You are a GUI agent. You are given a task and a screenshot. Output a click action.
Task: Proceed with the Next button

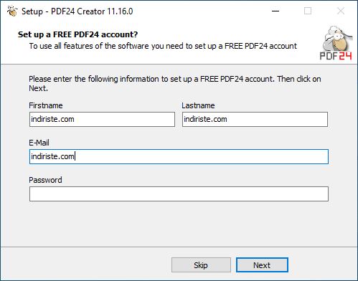262,265
